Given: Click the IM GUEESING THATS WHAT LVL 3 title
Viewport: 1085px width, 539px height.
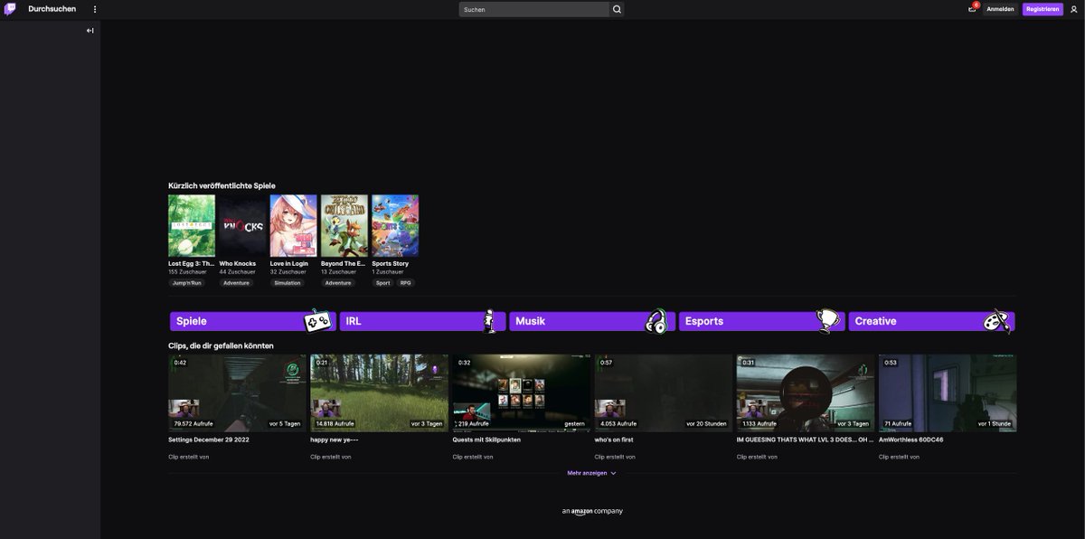Looking at the screenshot, I should [x=805, y=440].
